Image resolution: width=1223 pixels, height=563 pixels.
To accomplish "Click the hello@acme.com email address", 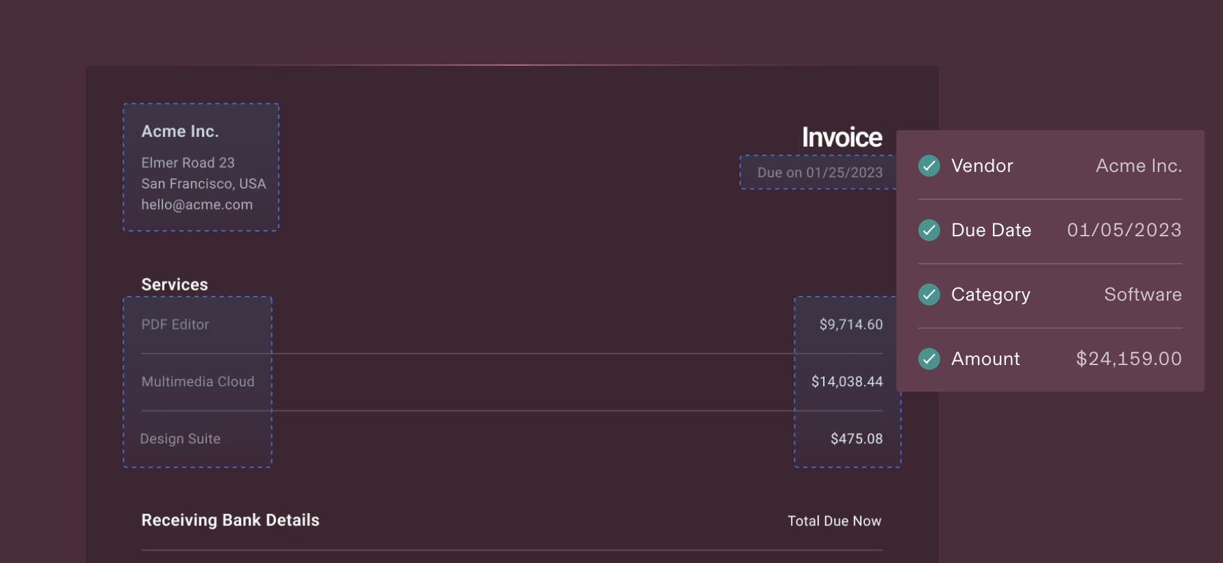I will [197, 205].
